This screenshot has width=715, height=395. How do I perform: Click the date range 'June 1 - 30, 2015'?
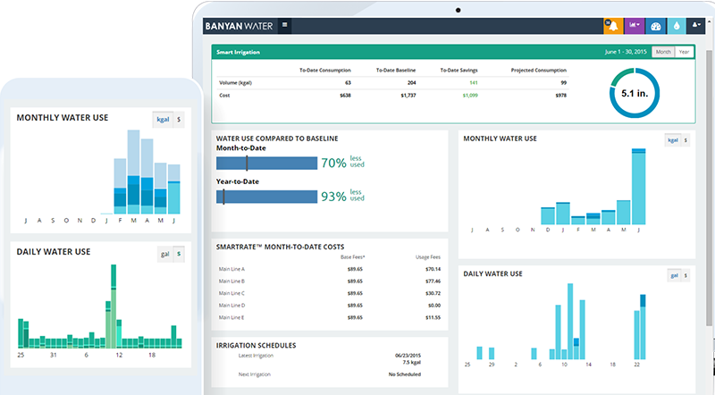[626, 52]
